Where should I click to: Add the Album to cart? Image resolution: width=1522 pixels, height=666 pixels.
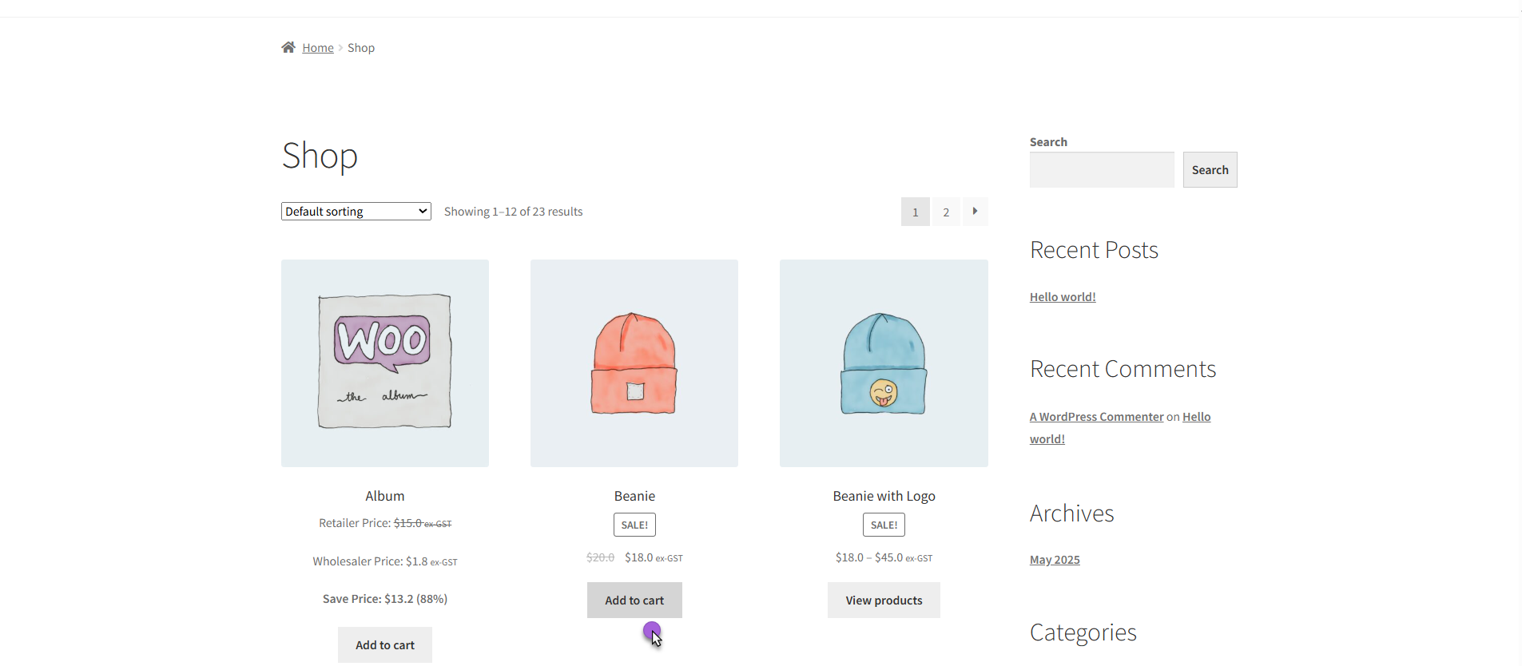click(x=385, y=644)
